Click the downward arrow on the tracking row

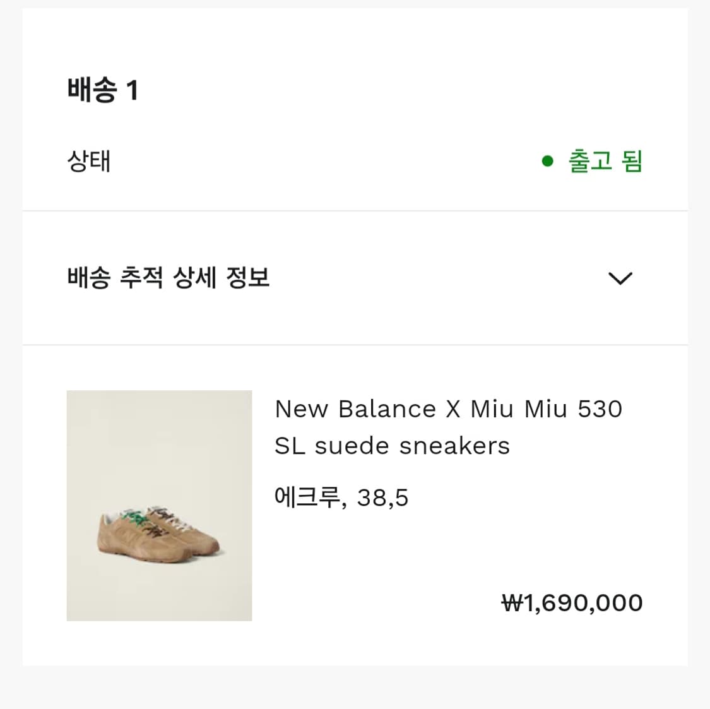pyautogui.click(x=620, y=278)
